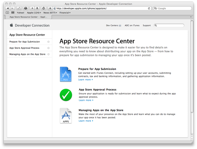Decrease text size with small A button
Viewport: 197px width, 149px height.
(x=32, y=9)
